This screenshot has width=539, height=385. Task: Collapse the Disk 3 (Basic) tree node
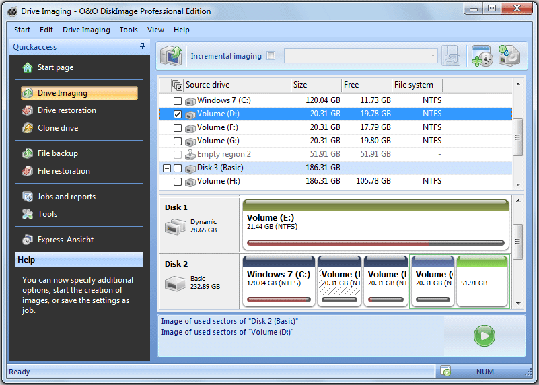point(167,168)
